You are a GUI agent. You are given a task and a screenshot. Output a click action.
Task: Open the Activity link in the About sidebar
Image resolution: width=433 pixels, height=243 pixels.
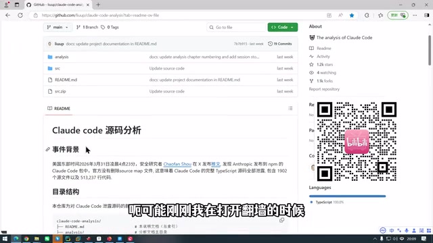(323, 57)
